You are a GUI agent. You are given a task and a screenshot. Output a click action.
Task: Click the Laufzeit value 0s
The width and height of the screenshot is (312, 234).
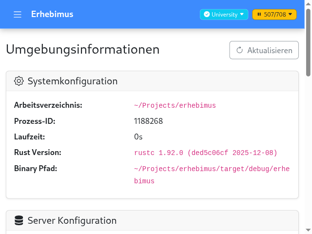(138, 136)
